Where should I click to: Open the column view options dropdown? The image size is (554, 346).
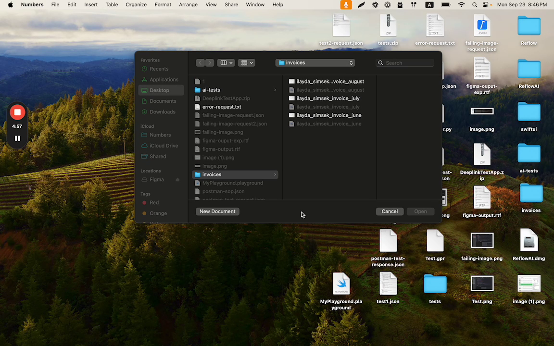coord(226,63)
